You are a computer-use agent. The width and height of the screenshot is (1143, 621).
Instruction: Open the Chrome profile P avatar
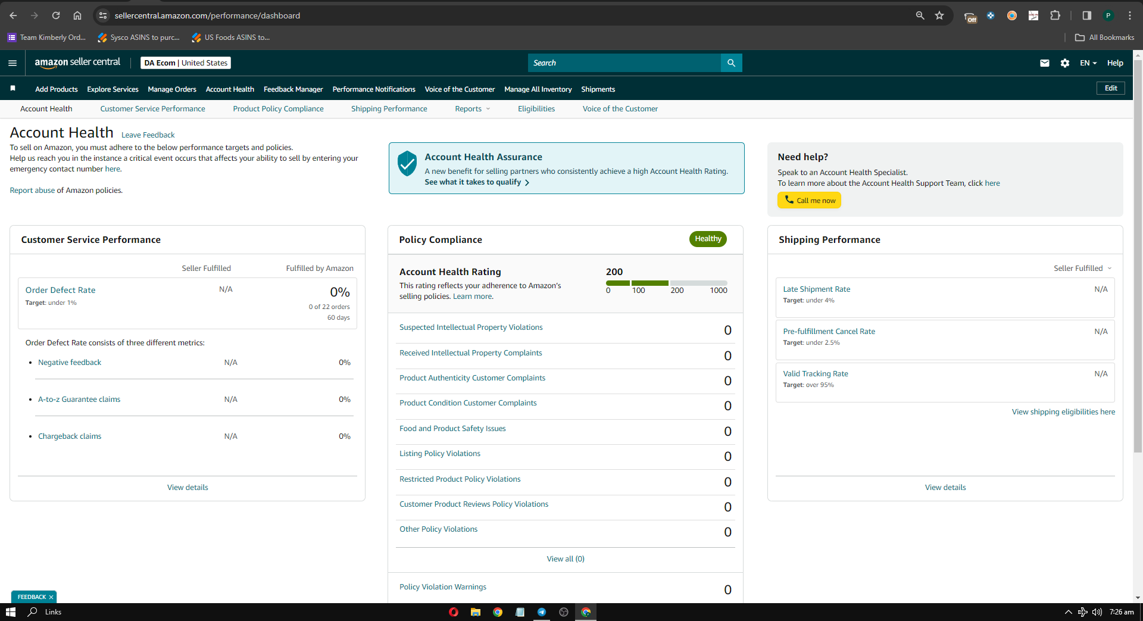click(1108, 15)
